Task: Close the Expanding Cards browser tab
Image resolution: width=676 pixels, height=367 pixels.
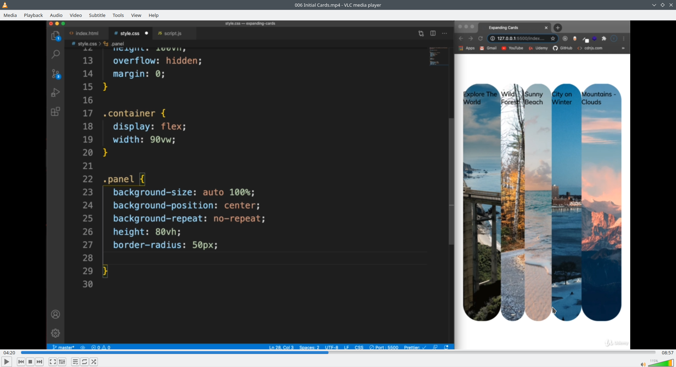Action: 546,27
